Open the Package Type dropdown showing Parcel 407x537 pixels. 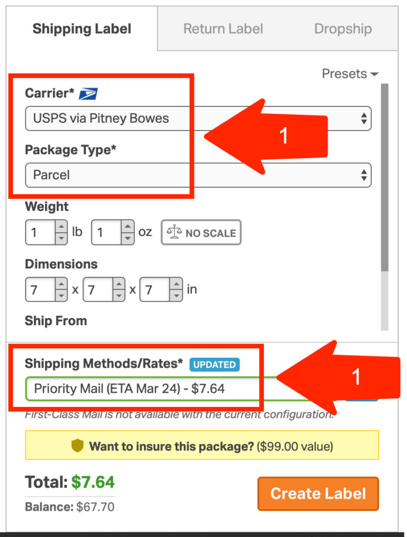pos(198,175)
